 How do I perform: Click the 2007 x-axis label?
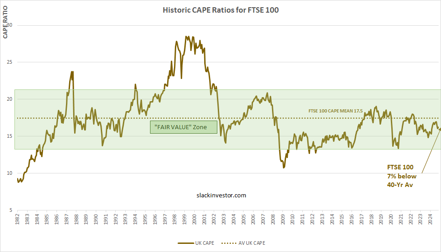click(x=263, y=219)
